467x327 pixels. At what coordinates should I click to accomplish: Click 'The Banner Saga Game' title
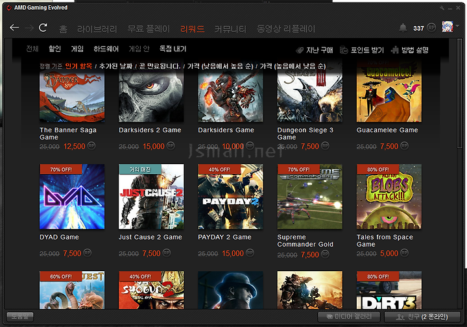[68, 134]
